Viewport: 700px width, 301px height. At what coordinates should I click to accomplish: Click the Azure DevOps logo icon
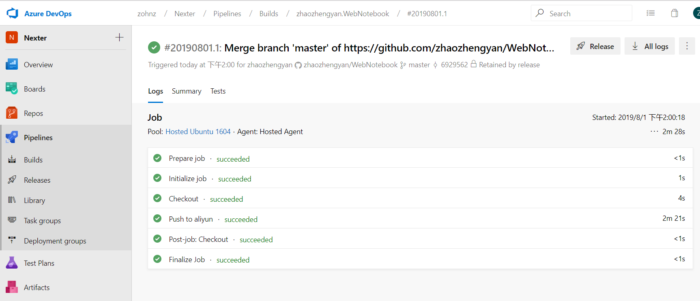click(x=12, y=13)
